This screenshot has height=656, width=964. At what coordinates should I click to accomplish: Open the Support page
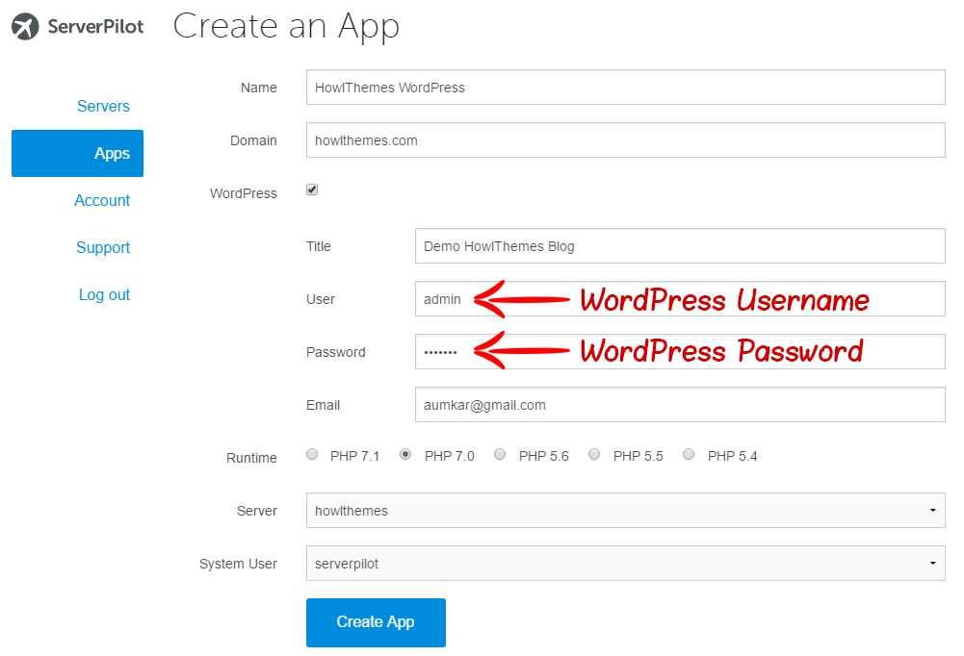pos(103,247)
